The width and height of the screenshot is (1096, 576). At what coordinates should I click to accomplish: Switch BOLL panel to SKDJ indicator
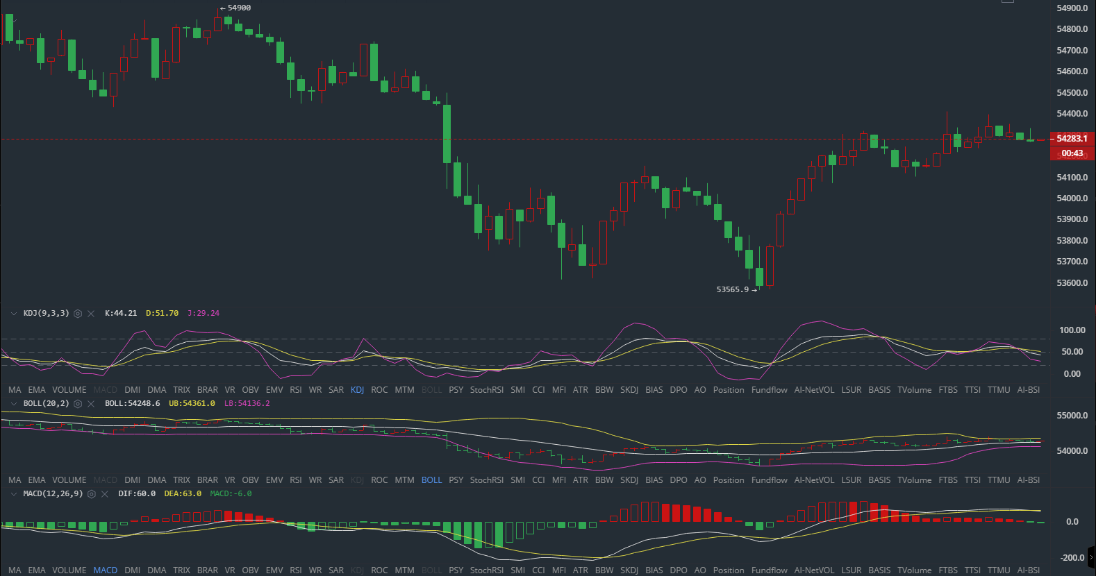(x=629, y=480)
